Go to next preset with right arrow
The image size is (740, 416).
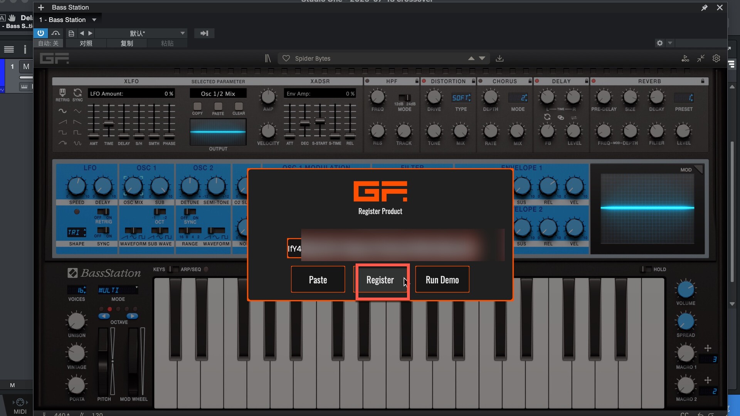pos(90,34)
